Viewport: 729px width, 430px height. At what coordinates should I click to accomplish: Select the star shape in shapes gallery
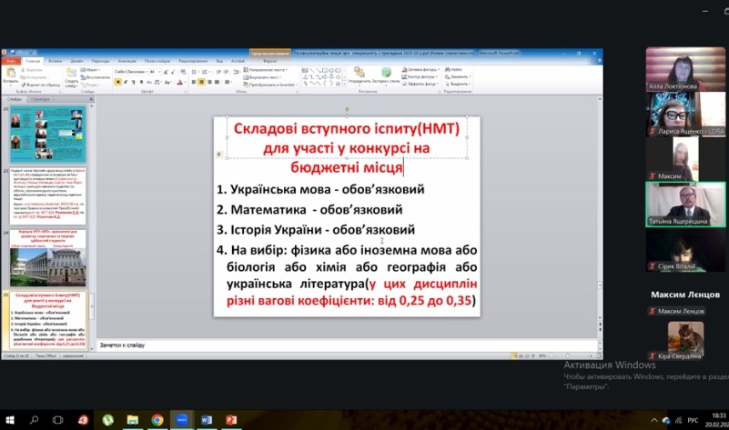pos(338,84)
